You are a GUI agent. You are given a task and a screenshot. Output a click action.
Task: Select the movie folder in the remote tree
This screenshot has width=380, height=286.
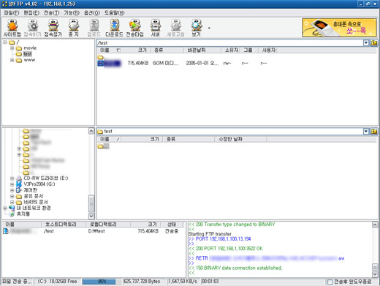point(26,48)
